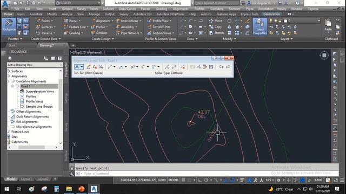
Task: Click the Stretch tool in Modify panel
Action: coord(216,33)
